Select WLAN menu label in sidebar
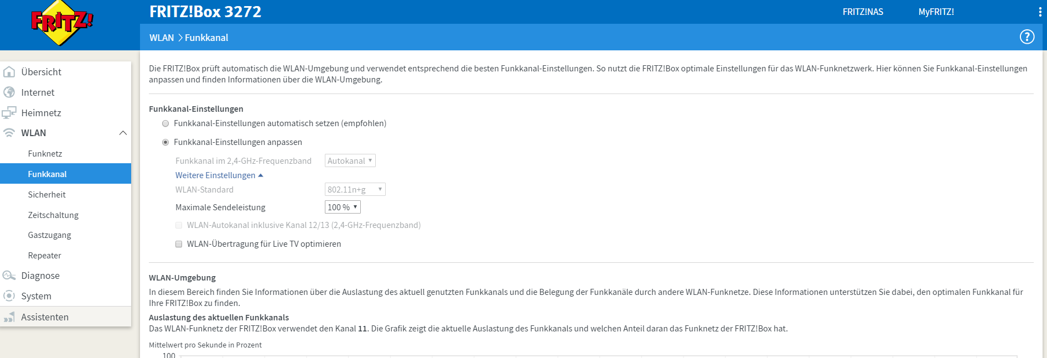Screen dimensions: 1047x358 [34, 133]
